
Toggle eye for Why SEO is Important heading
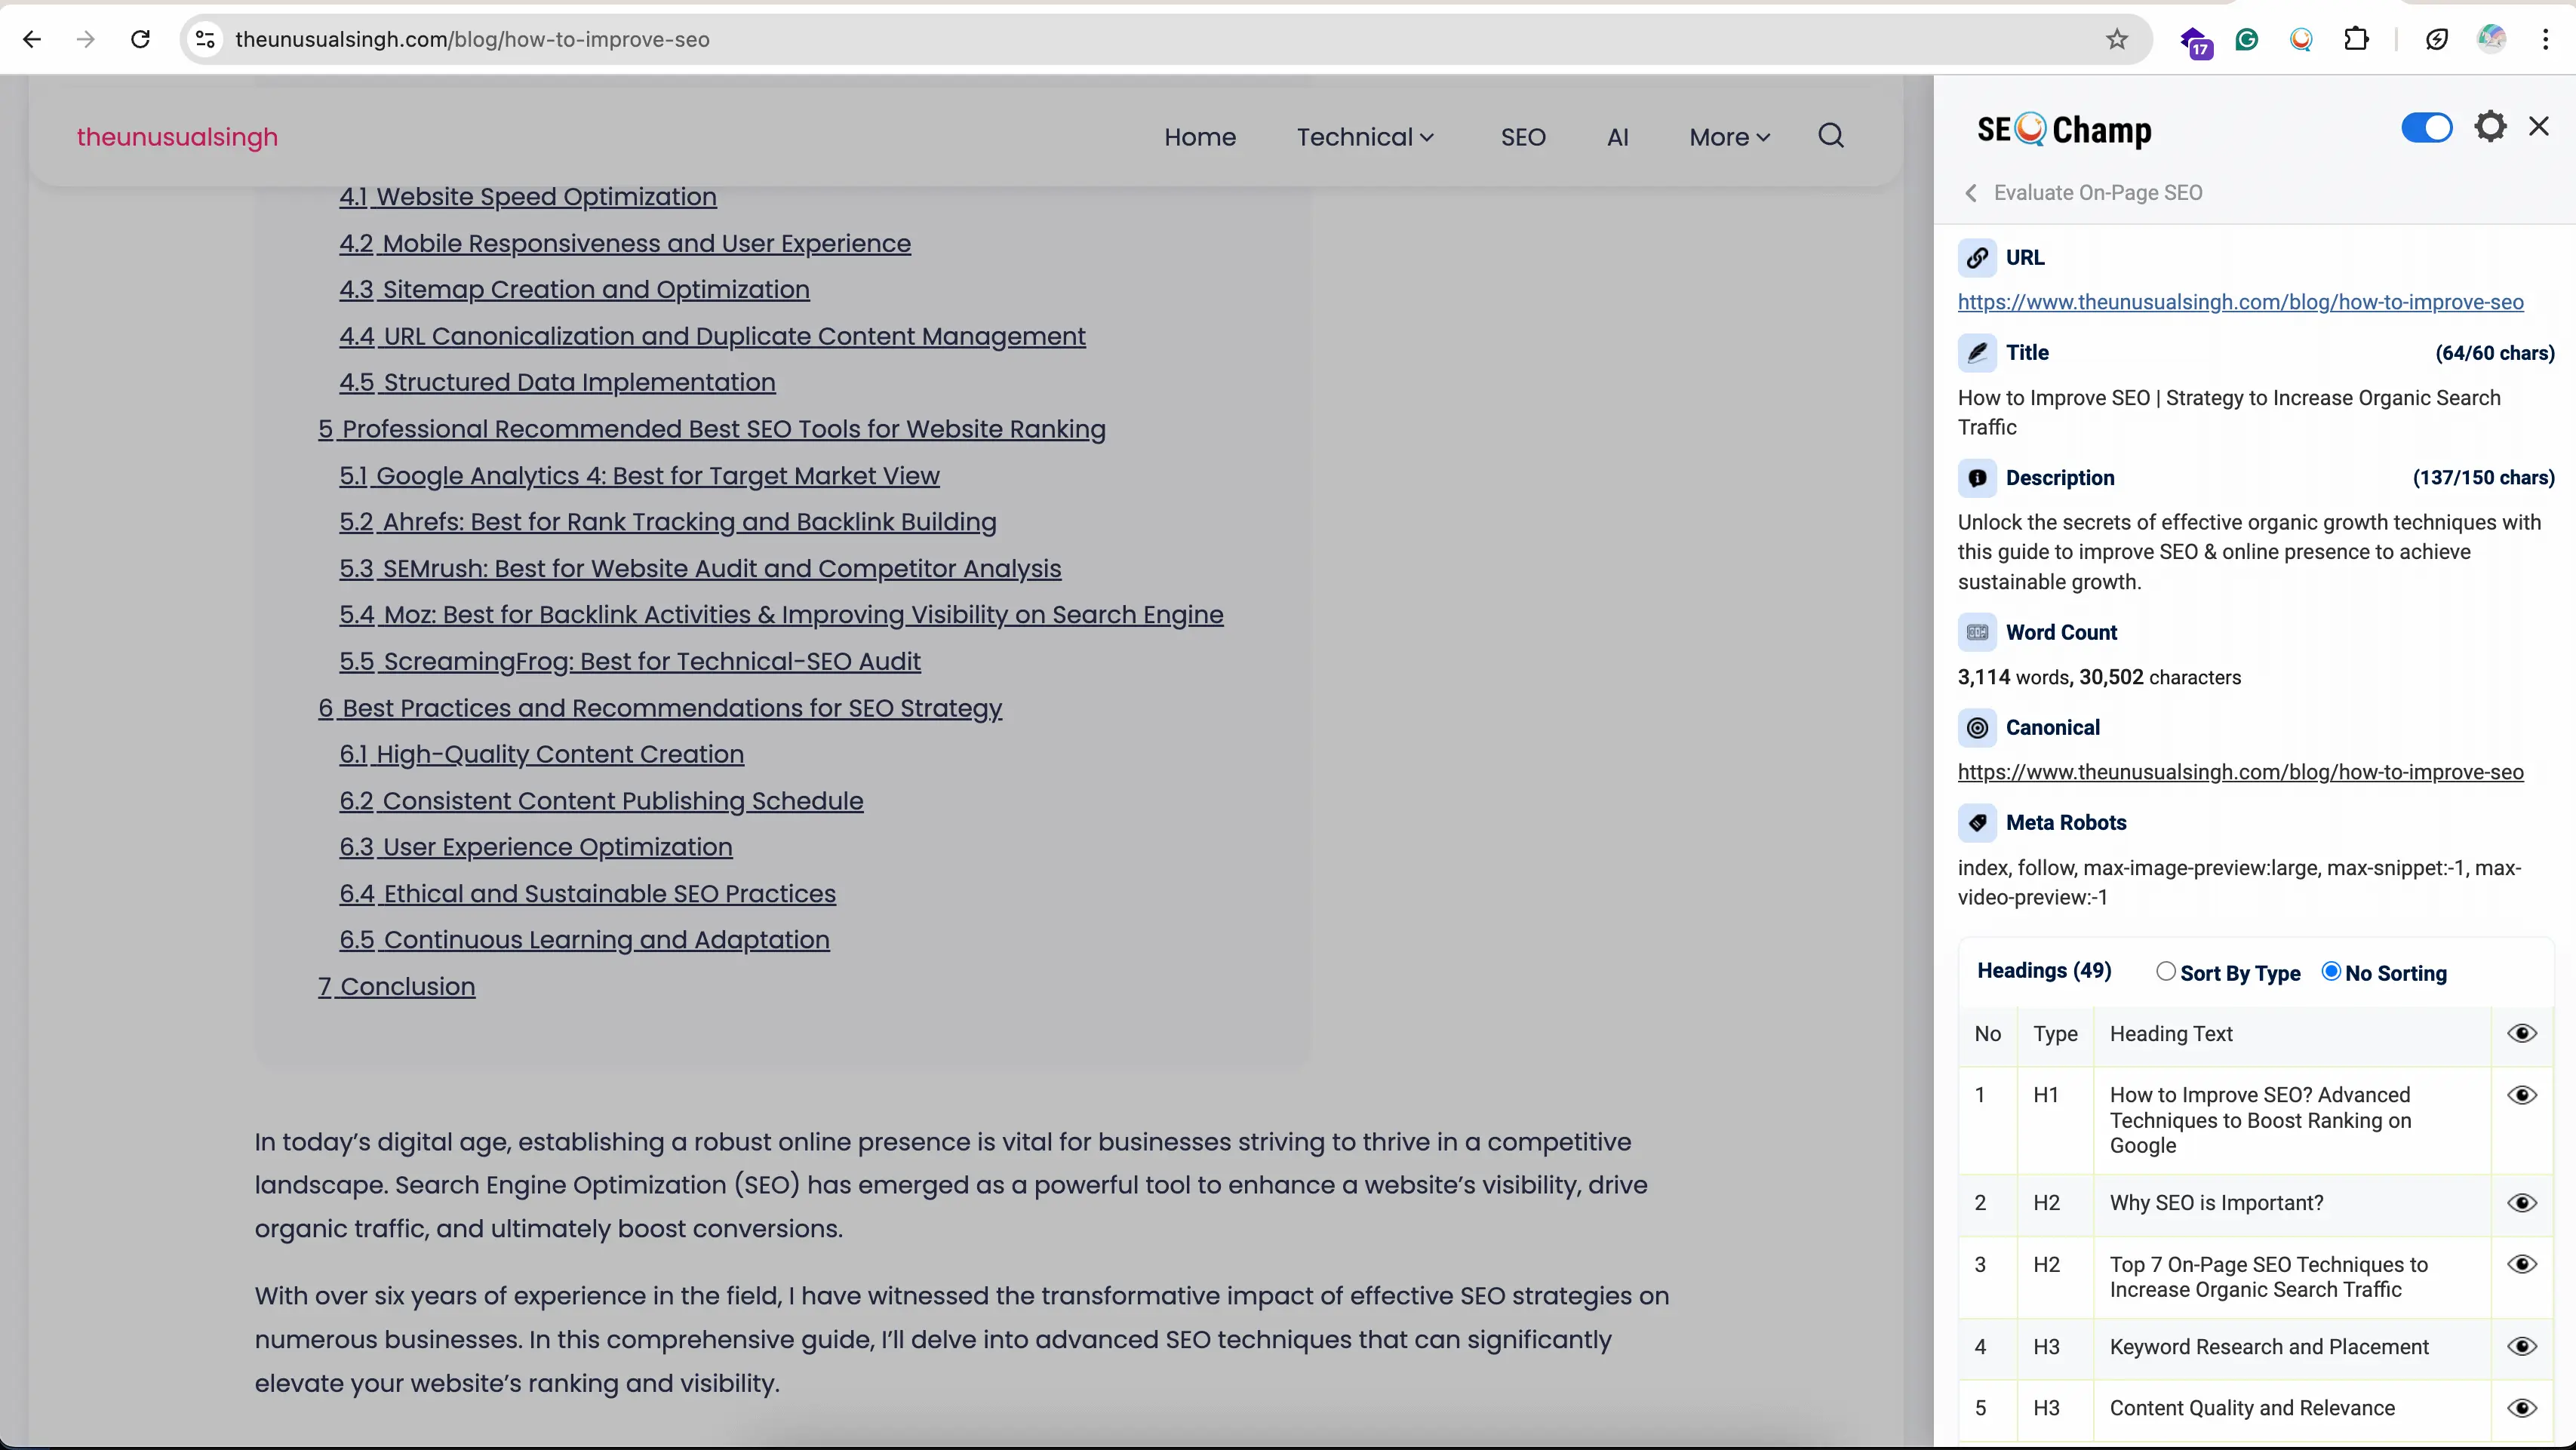tap(2522, 1202)
